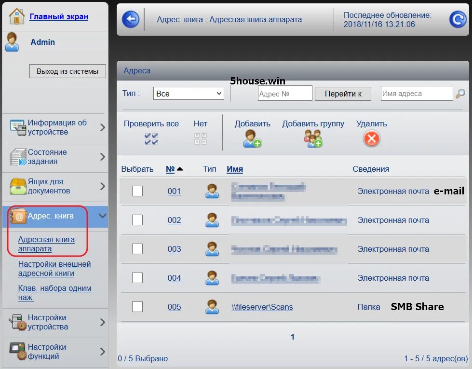The height and width of the screenshot is (369, 472).
Task: Click the Admin username text
Action: coord(43,42)
